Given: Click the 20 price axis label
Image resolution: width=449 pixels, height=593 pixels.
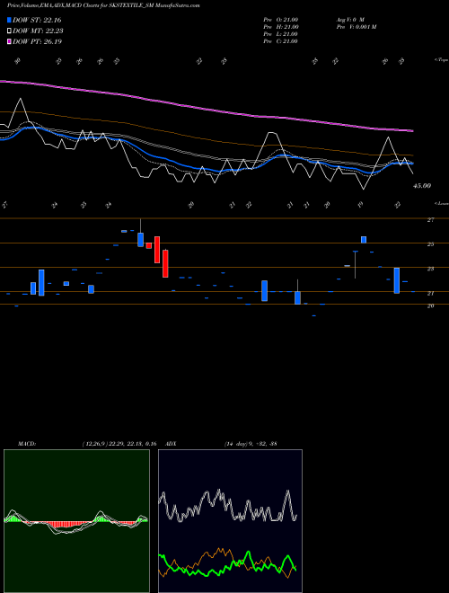Looking at the screenshot, I should pyautogui.click(x=431, y=306).
